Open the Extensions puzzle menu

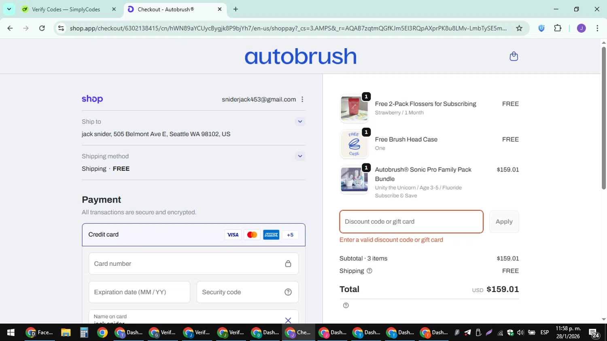coord(558,28)
